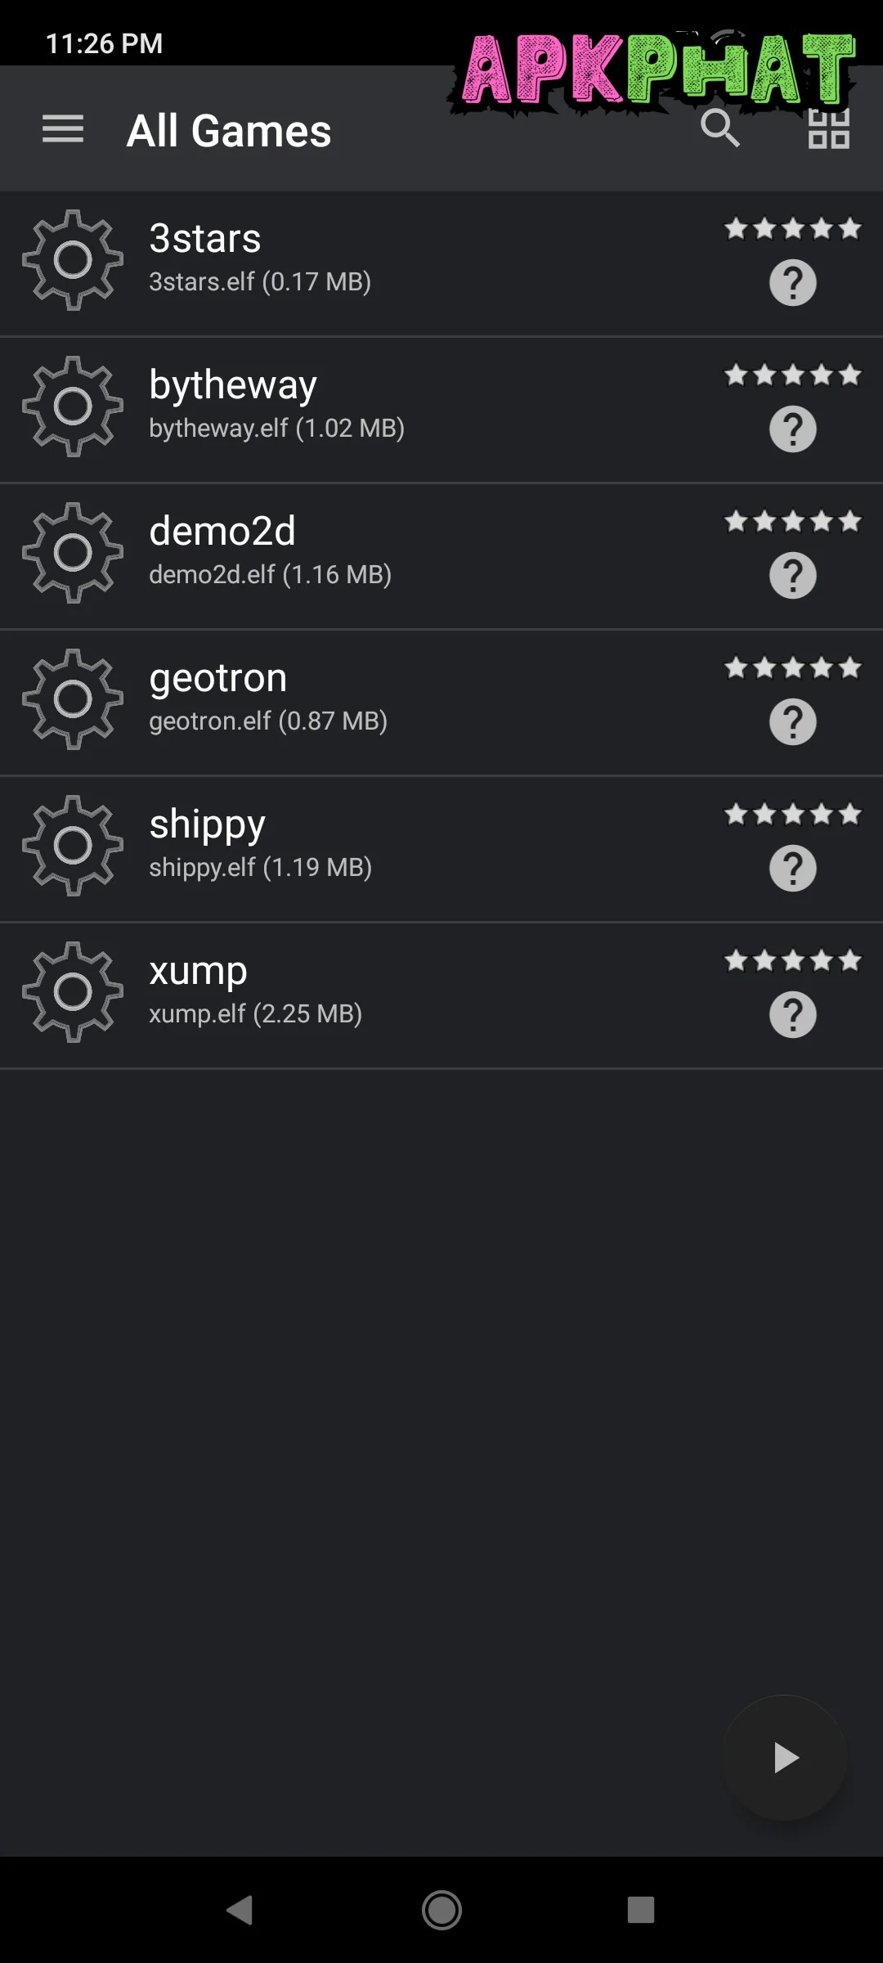Tap the All Games title
The height and width of the screenshot is (1963, 883).
coord(229,131)
